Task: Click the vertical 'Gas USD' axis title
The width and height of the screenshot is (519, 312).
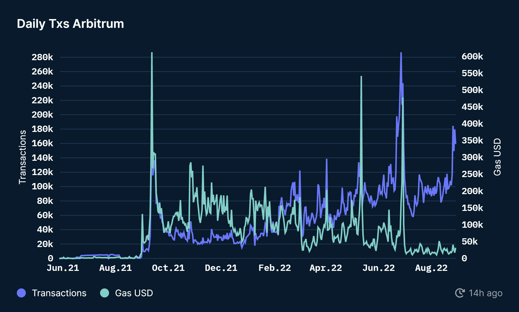Action: 497,157
